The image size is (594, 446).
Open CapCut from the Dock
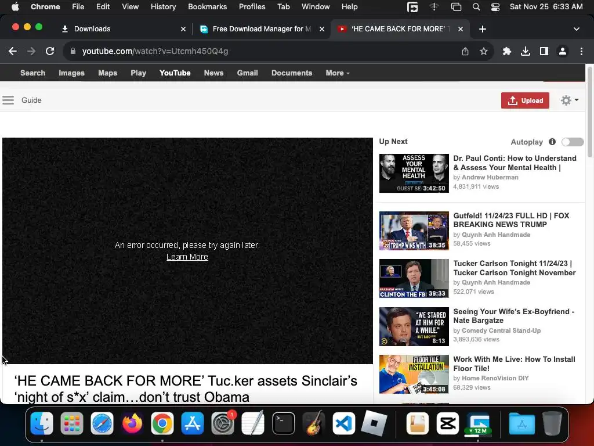[x=447, y=423]
